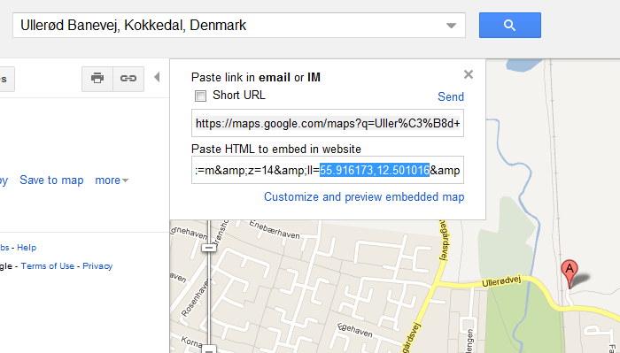620x353 pixels.
Task: Click the embed HTML code field
Action: 328,170
